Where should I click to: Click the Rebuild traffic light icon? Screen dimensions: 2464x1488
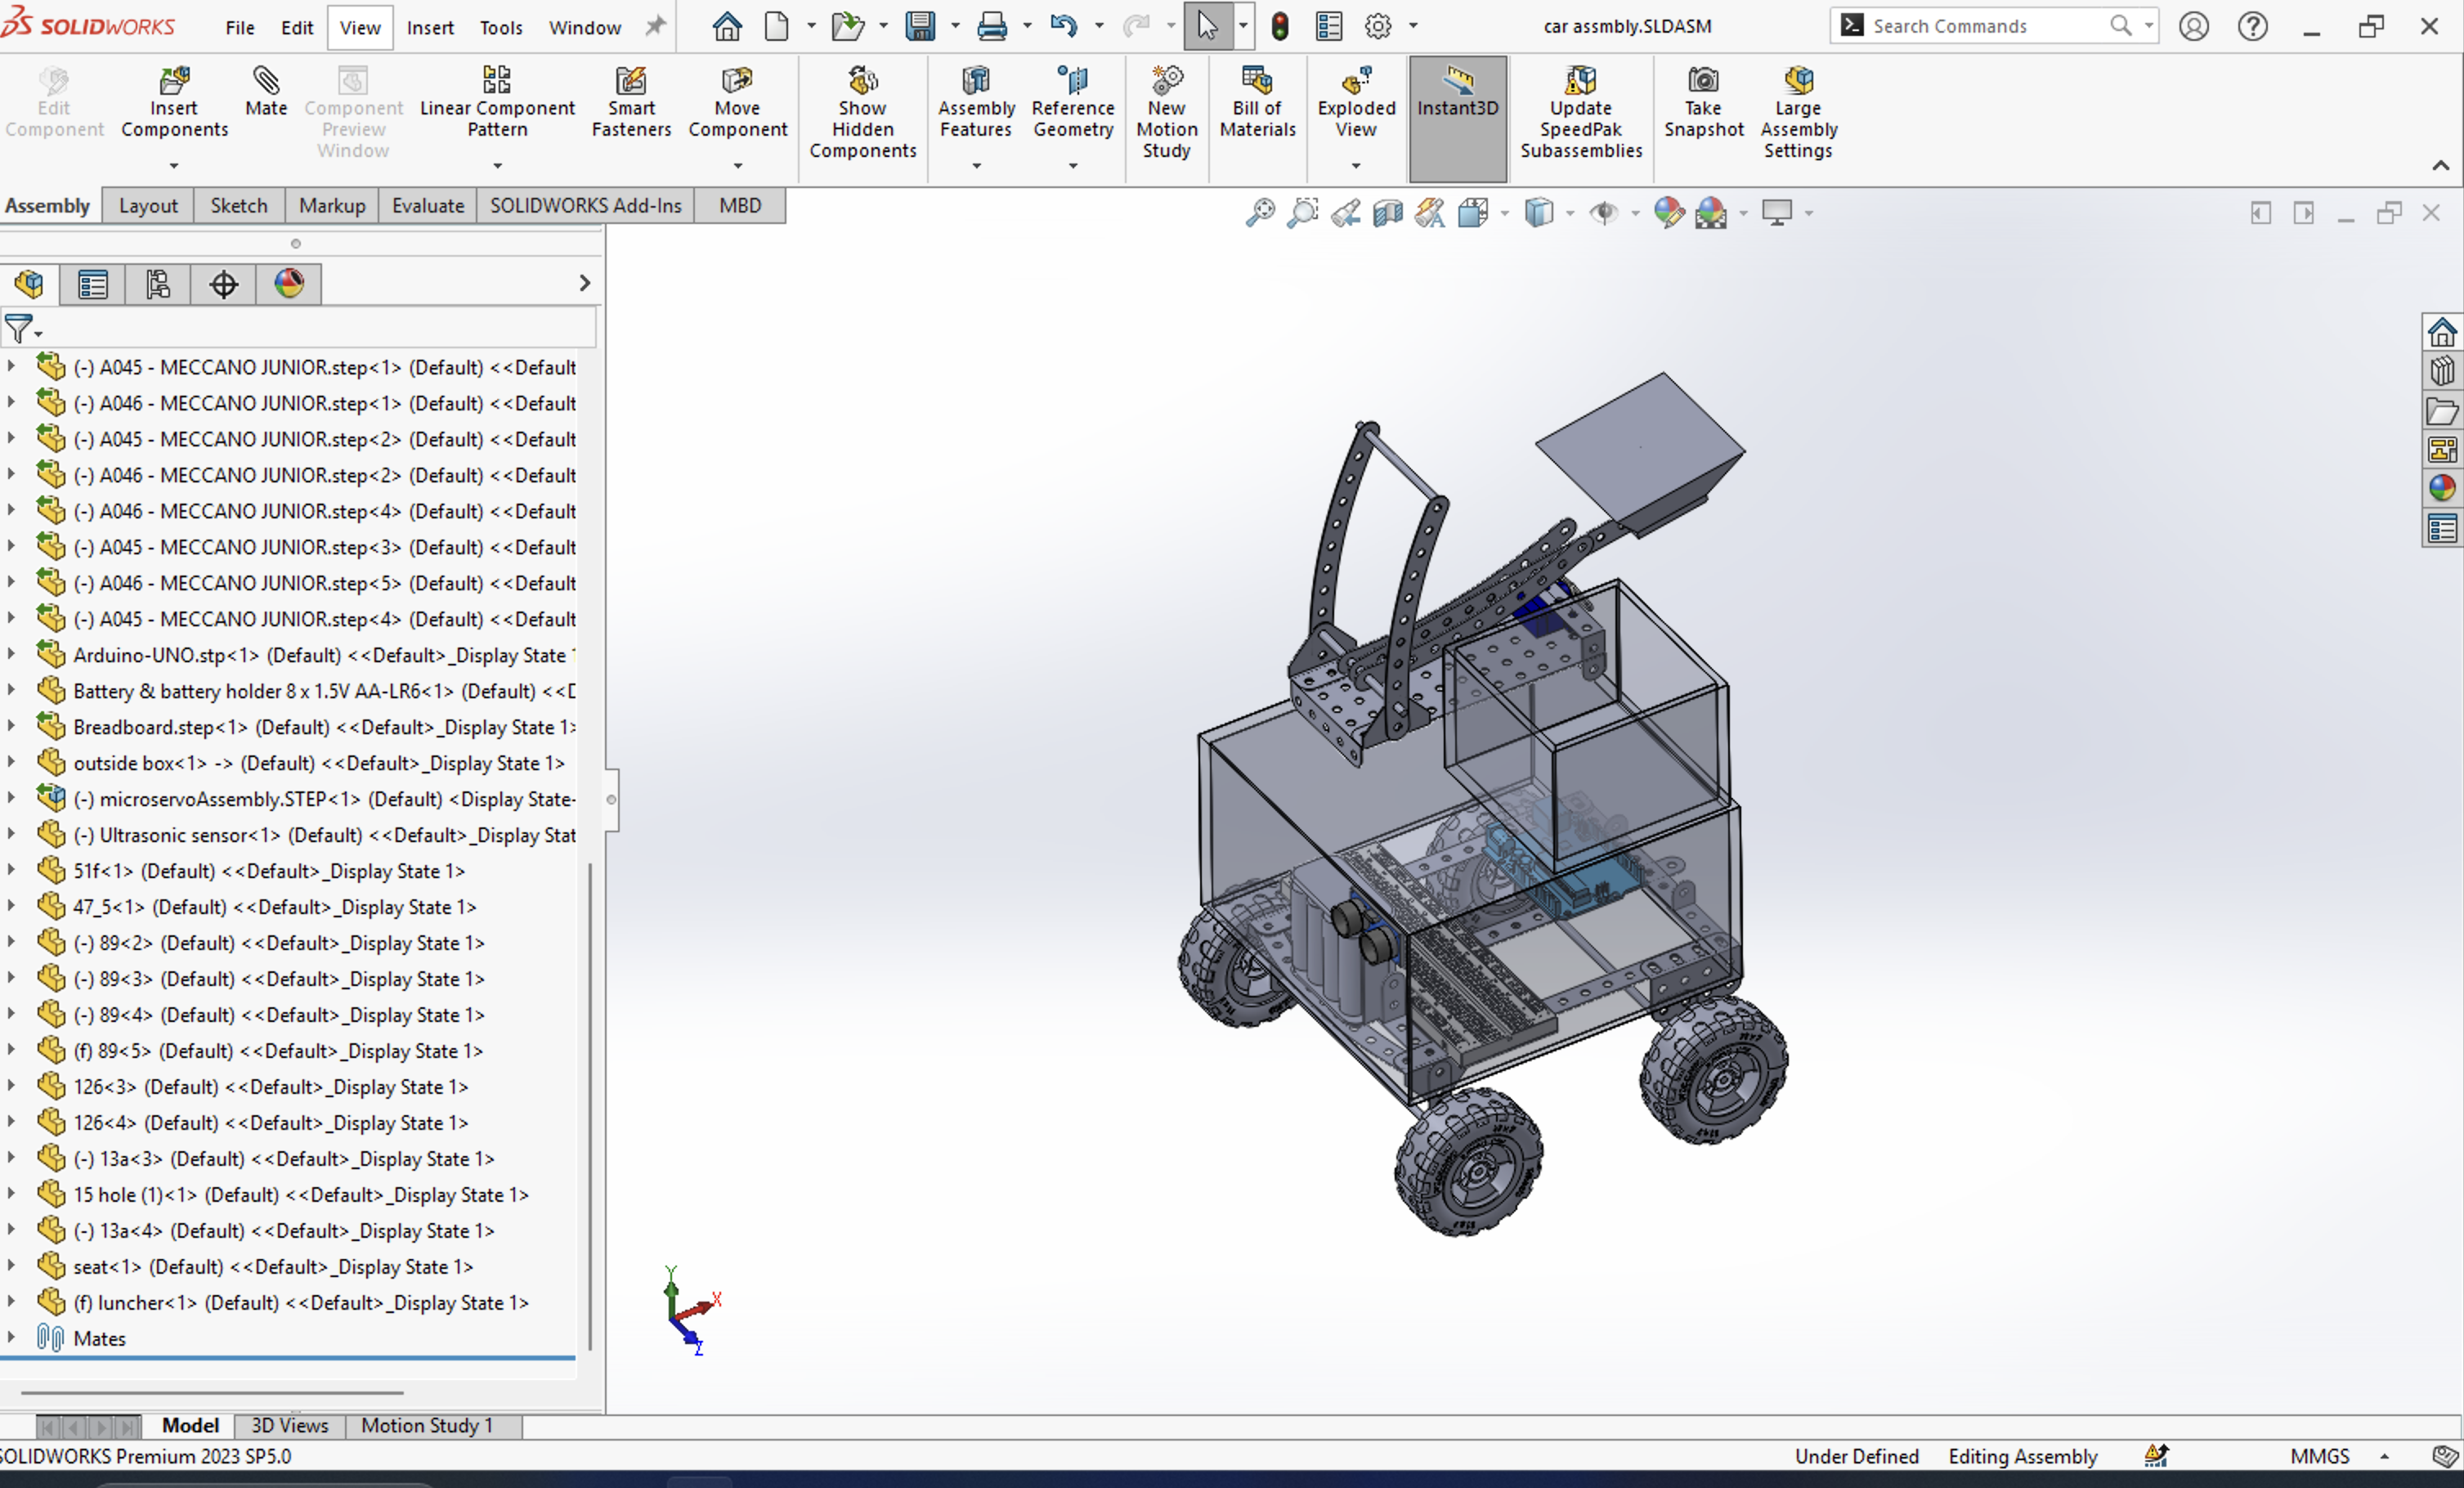1280,27
